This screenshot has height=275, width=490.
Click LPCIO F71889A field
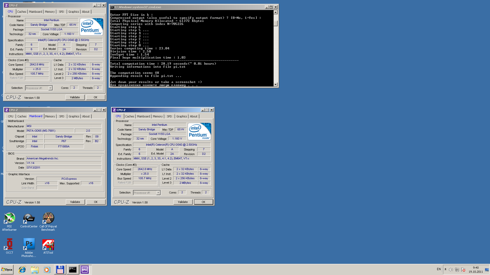coord(64,146)
